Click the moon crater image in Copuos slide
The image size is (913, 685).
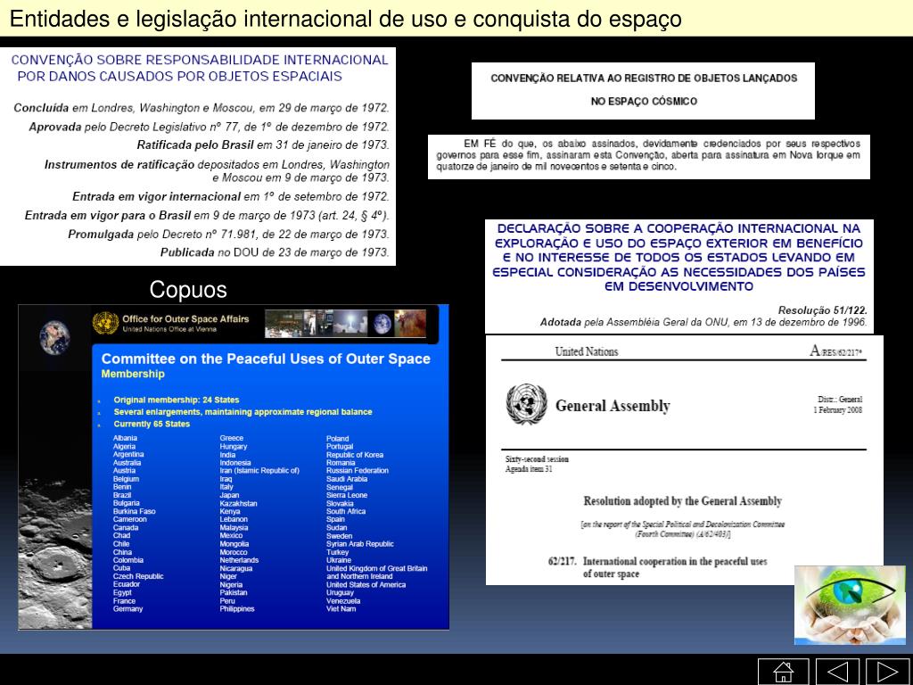(x=54, y=553)
